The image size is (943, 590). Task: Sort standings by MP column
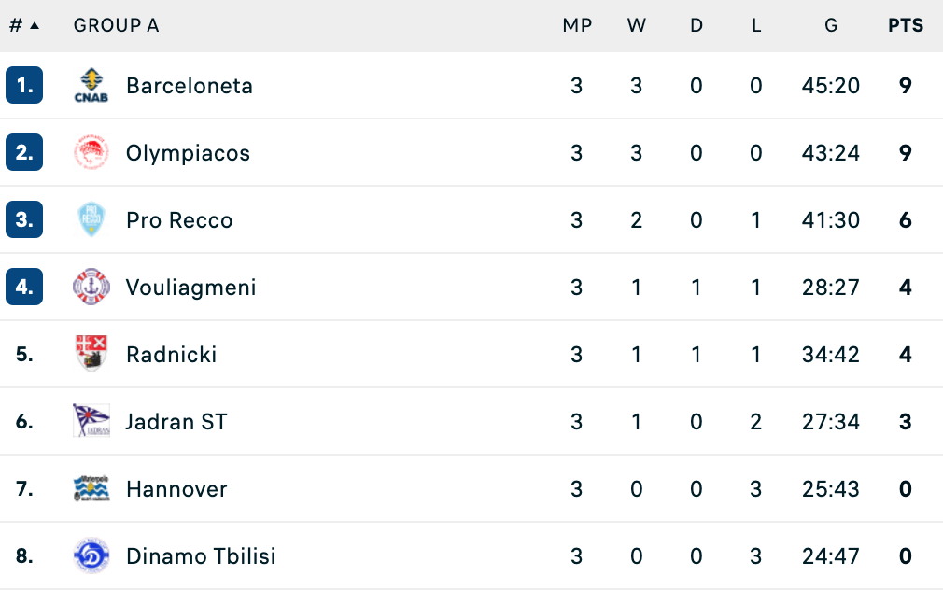click(x=577, y=25)
